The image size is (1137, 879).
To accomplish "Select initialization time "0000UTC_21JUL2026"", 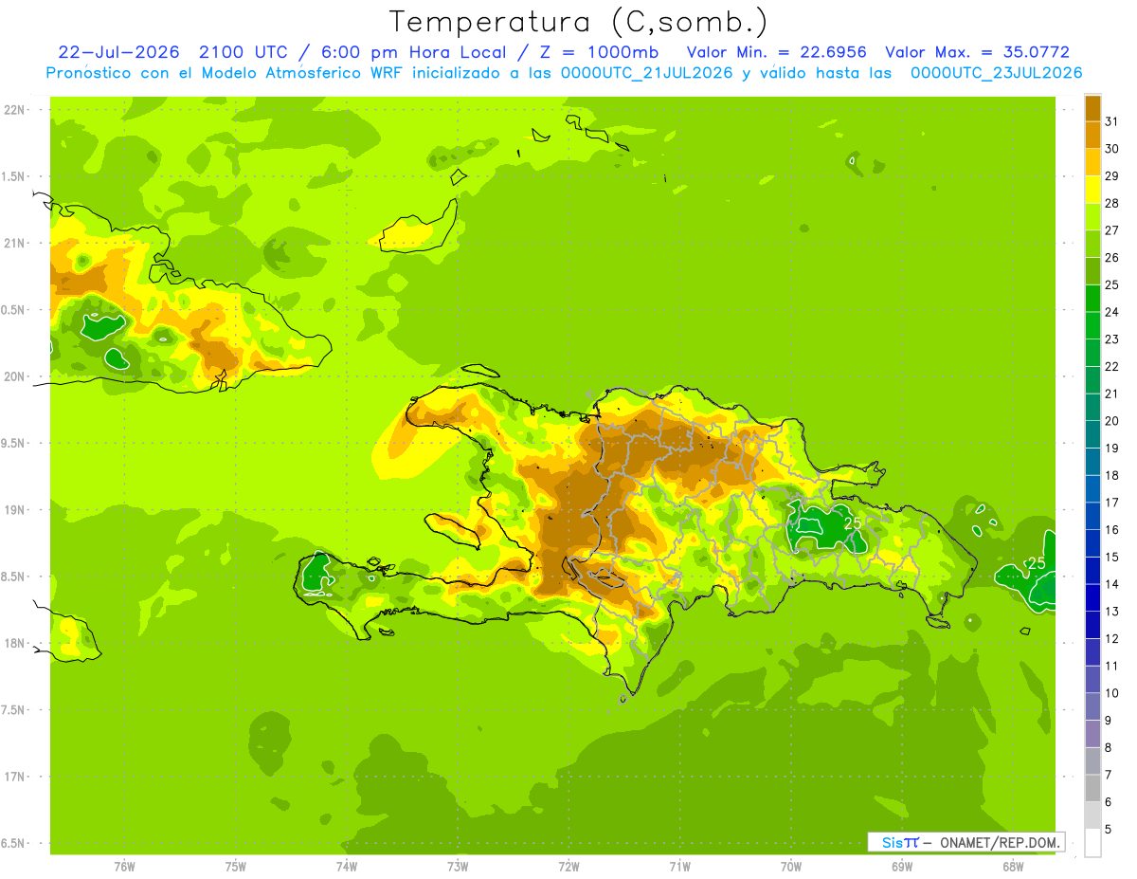I will 647,73.
